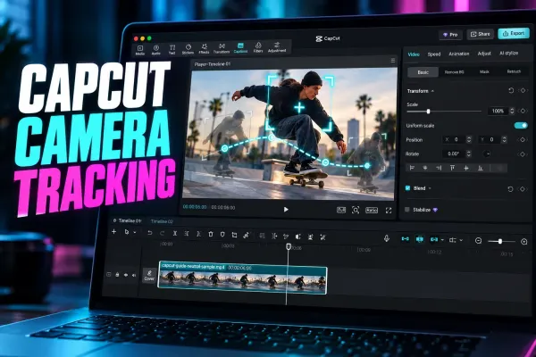
Task: Reset the Transform settings
Action: tap(511, 90)
